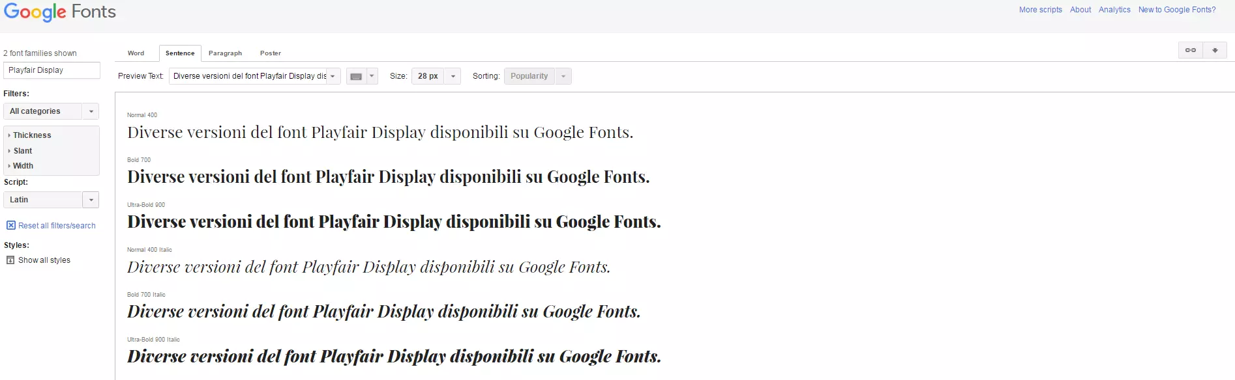This screenshot has height=380, width=1235.
Task: Open the Sorting Popularity dropdown
Action: point(538,76)
